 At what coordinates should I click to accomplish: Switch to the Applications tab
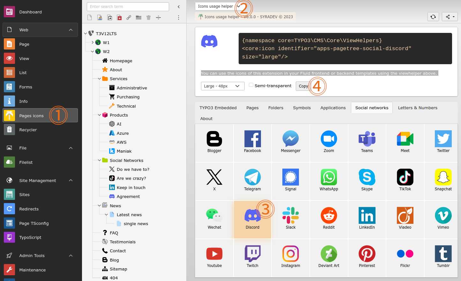pos(333,108)
